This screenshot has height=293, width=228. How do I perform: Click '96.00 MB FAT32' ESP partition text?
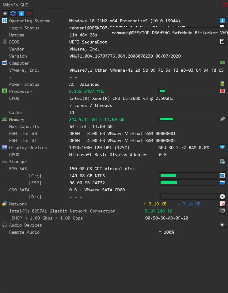click(x=87, y=183)
